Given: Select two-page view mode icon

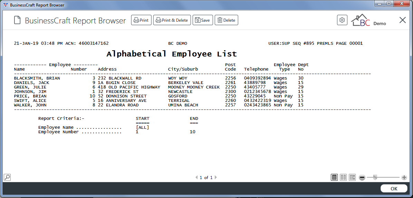Looking at the screenshot, I should (343, 177).
